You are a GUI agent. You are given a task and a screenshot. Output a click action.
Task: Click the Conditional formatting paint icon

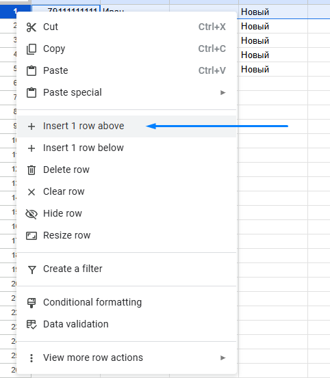tap(31, 303)
